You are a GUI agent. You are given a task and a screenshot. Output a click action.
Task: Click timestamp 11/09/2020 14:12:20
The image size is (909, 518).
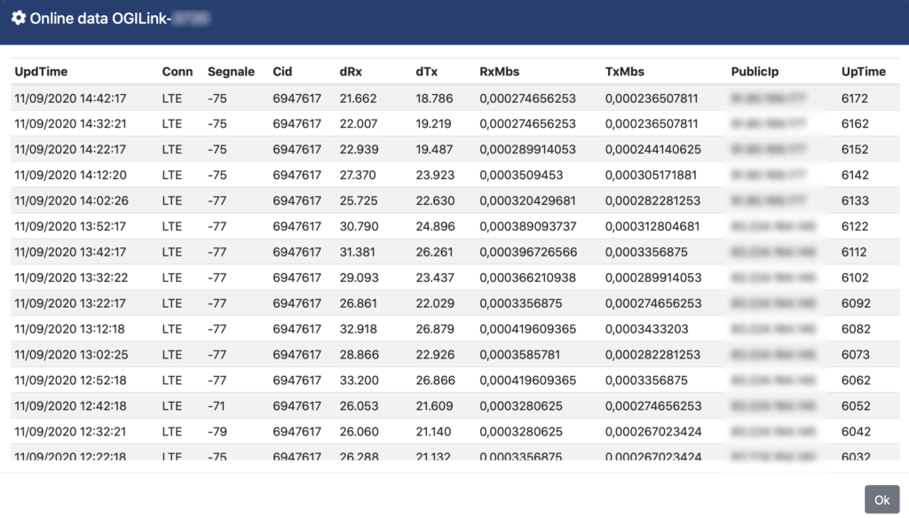click(70, 175)
